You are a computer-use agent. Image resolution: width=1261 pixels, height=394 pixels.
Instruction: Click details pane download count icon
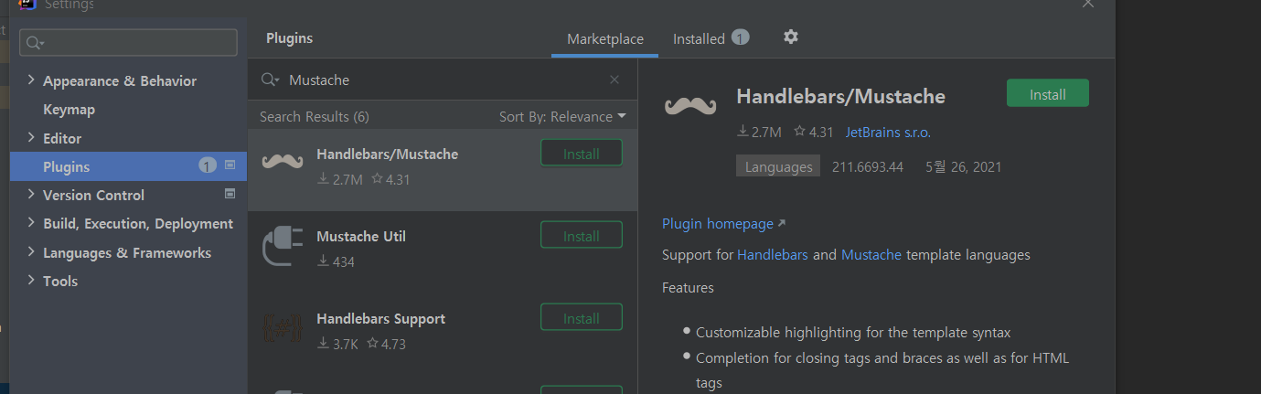(743, 132)
